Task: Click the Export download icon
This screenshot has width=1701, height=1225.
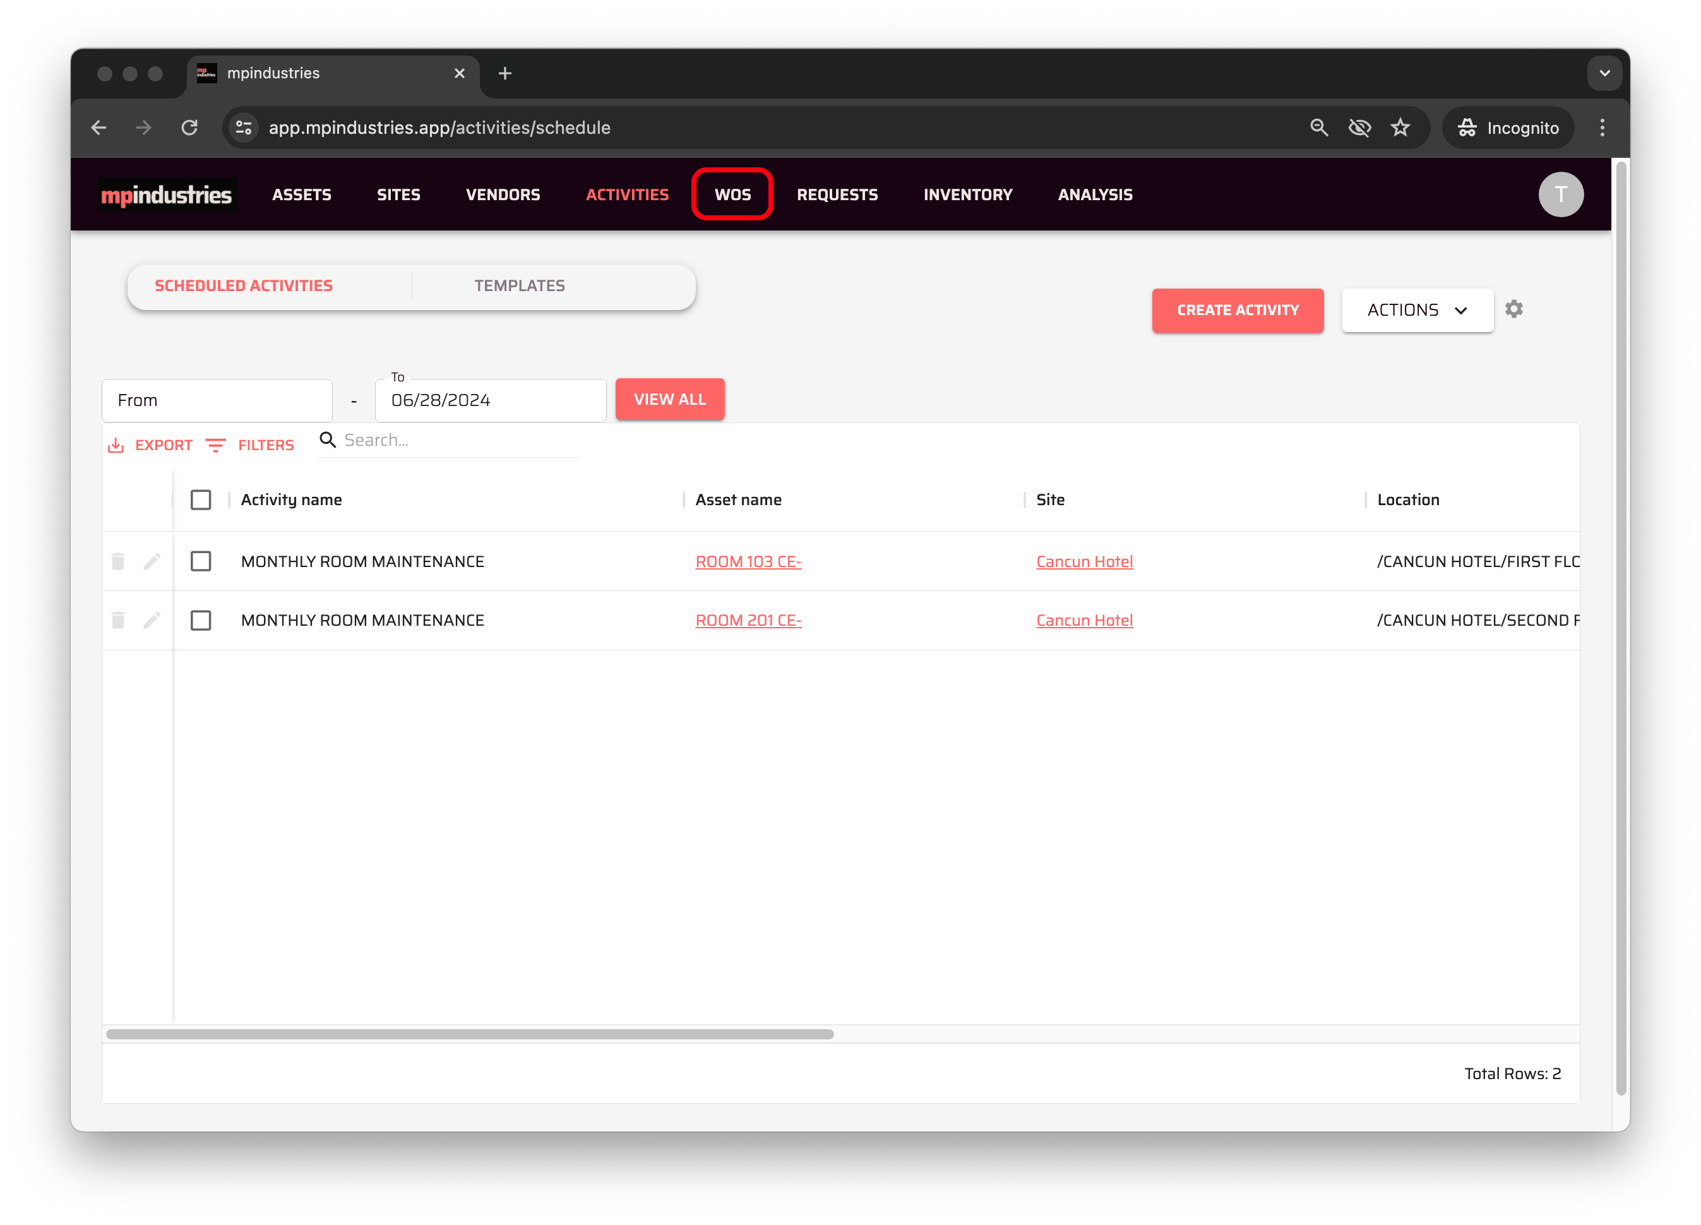Action: click(116, 446)
